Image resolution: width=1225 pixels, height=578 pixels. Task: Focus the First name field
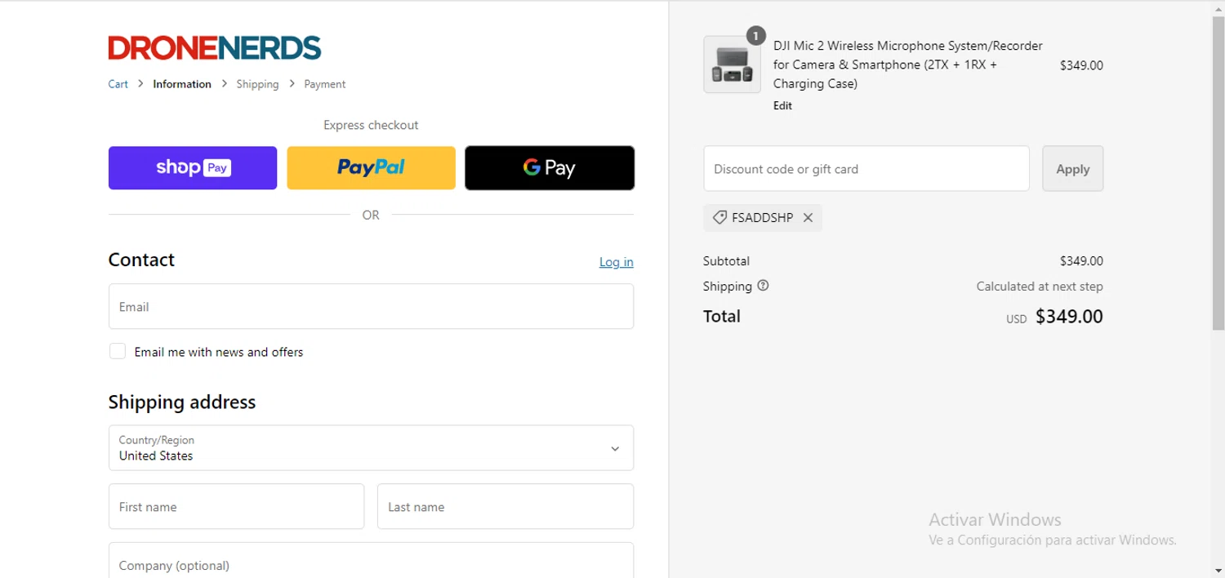point(236,507)
